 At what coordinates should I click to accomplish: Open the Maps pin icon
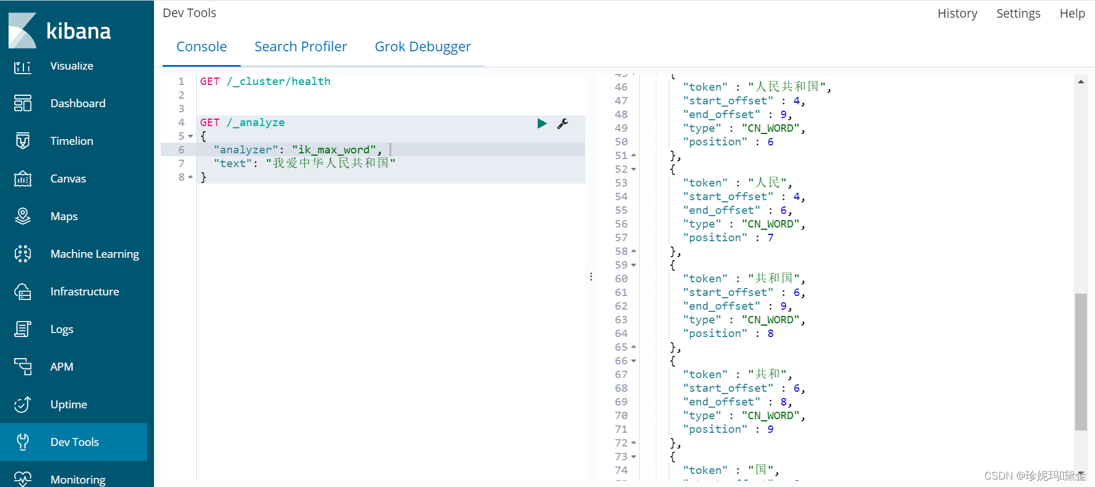click(x=23, y=216)
